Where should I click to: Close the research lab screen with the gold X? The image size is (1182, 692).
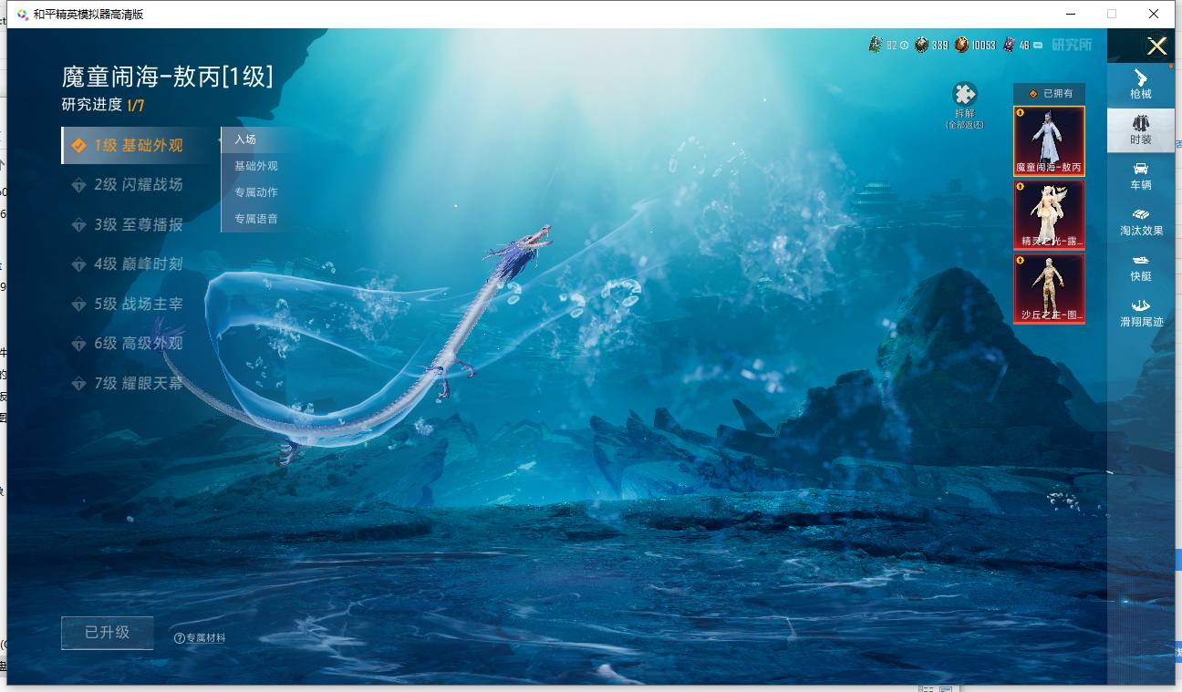(x=1156, y=46)
